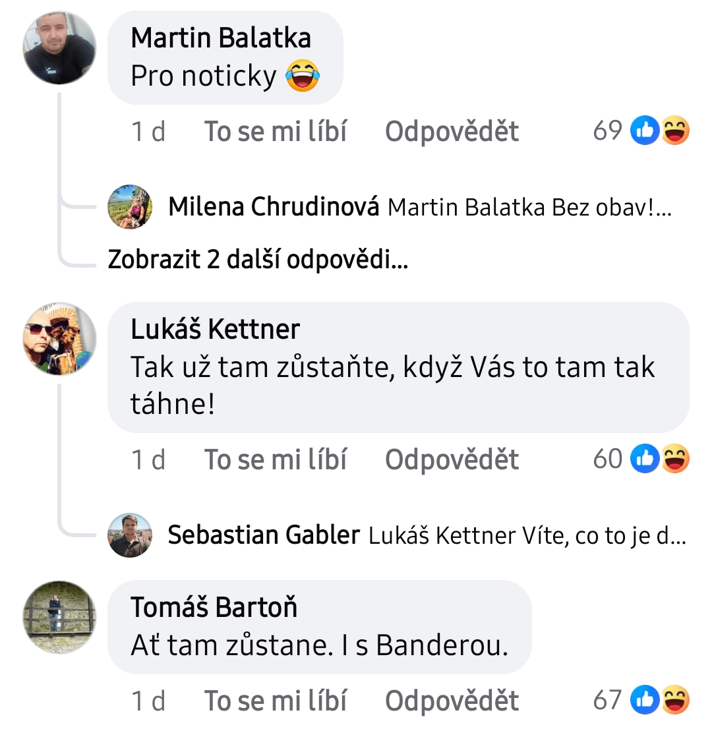
Task: Click the blue like reaction icon on Lukáš Kettner's comment
Action: pos(645,458)
